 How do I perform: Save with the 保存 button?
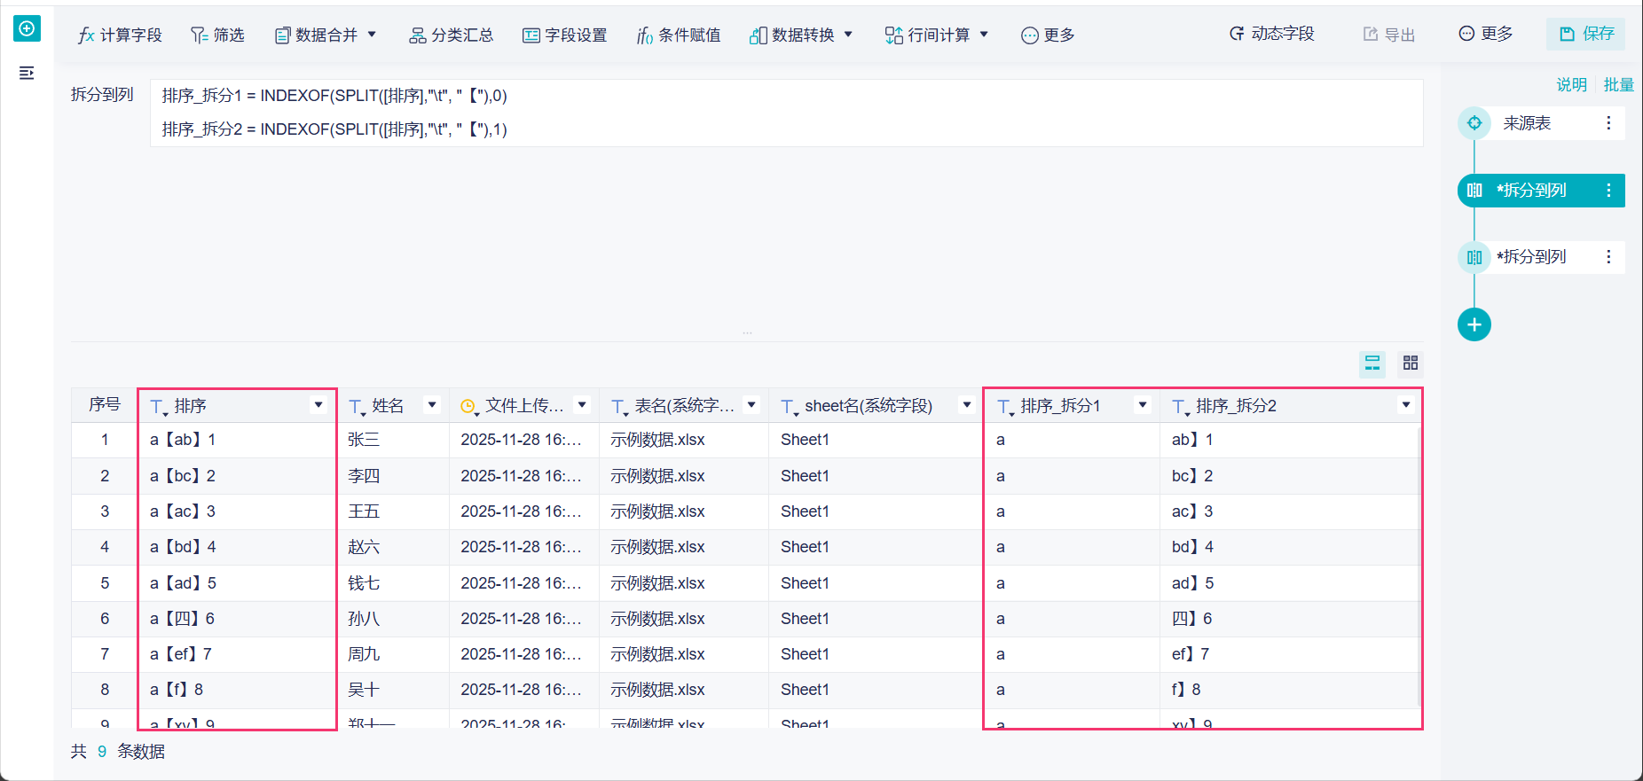coord(1586,34)
